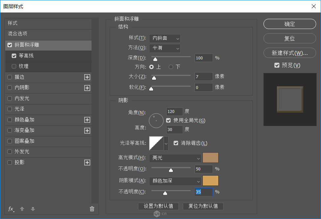Viewport: 321px width, 219px height.
Task: Toggle the 等高线 checkbox
Action: (14, 56)
